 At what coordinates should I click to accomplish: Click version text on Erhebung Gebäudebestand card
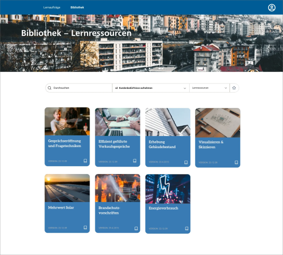pyautogui.click(x=159, y=162)
